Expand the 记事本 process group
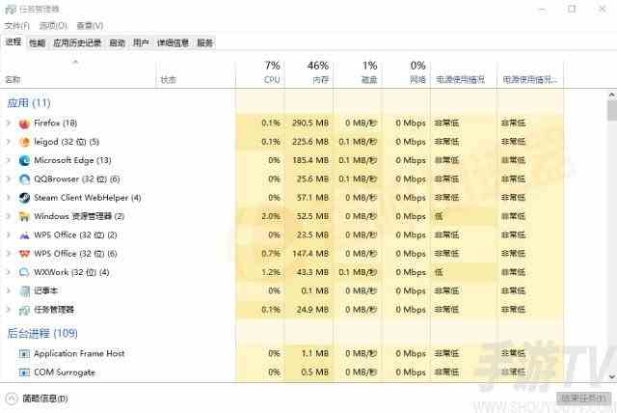Viewport: 617px width, 413px height. (x=8, y=291)
